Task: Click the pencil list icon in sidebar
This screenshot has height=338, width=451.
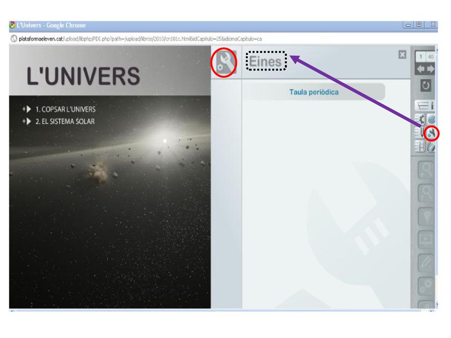Action: coord(420,133)
